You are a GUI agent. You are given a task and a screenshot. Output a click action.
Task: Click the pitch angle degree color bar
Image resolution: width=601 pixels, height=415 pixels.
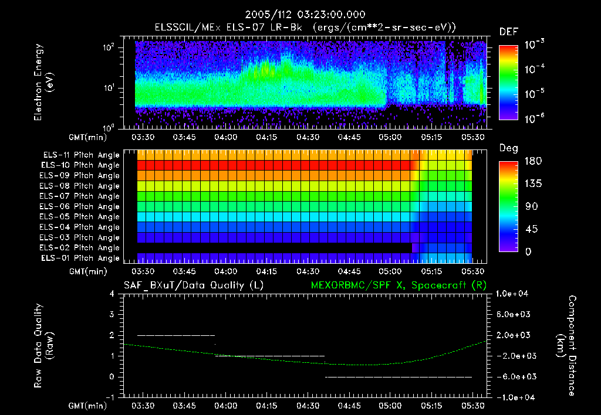tap(509, 206)
